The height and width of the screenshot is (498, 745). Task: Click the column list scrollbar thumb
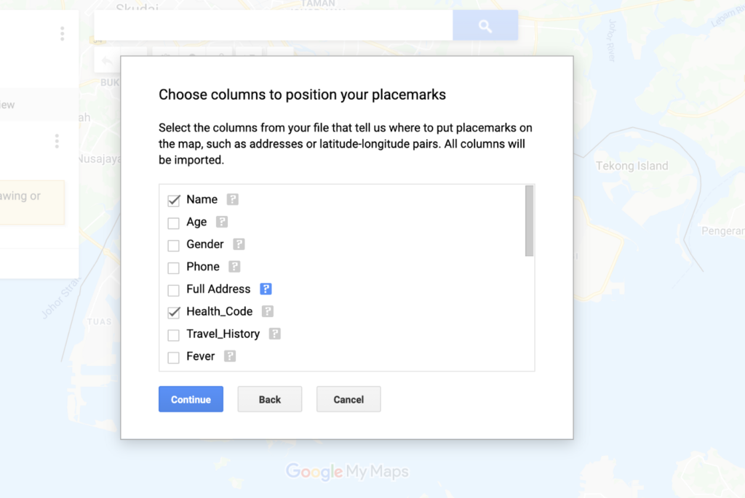click(x=530, y=221)
